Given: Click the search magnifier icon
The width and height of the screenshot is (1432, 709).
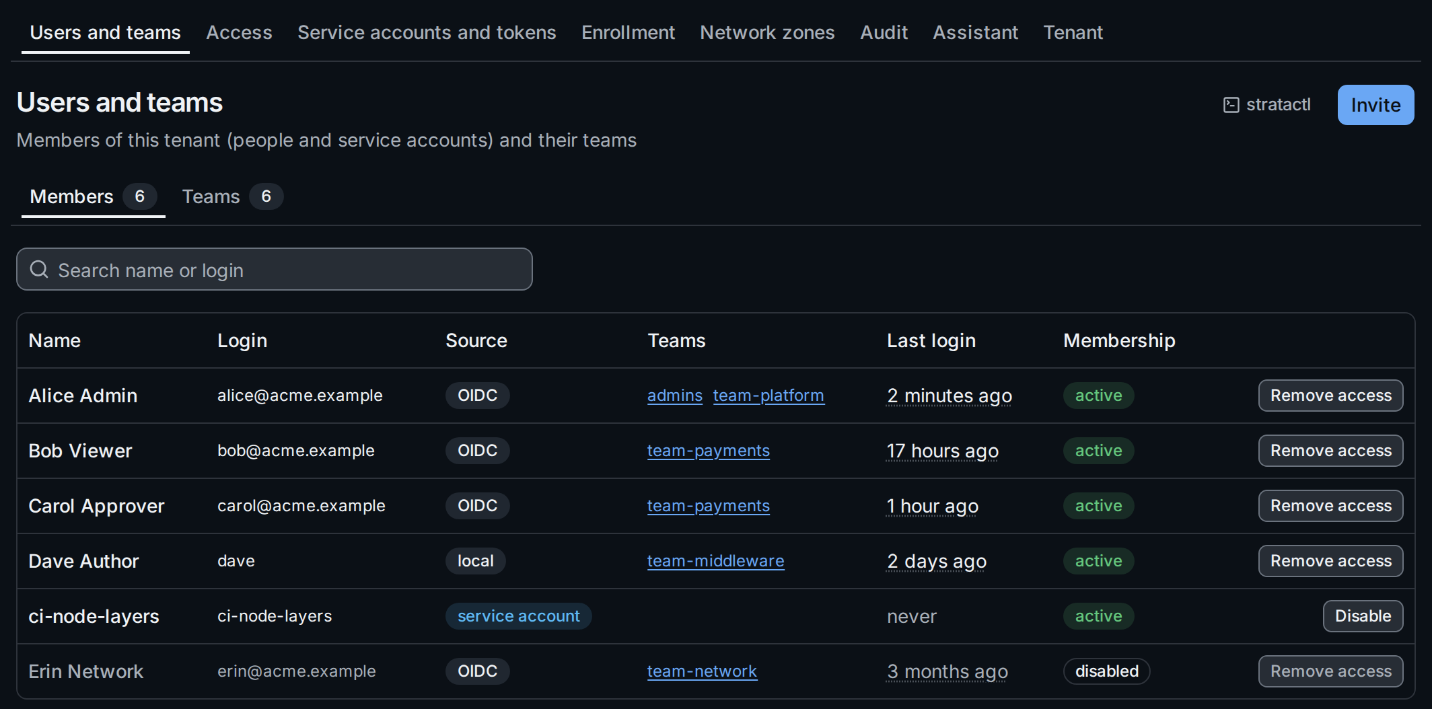Looking at the screenshot, I should [x=40, y=270].
